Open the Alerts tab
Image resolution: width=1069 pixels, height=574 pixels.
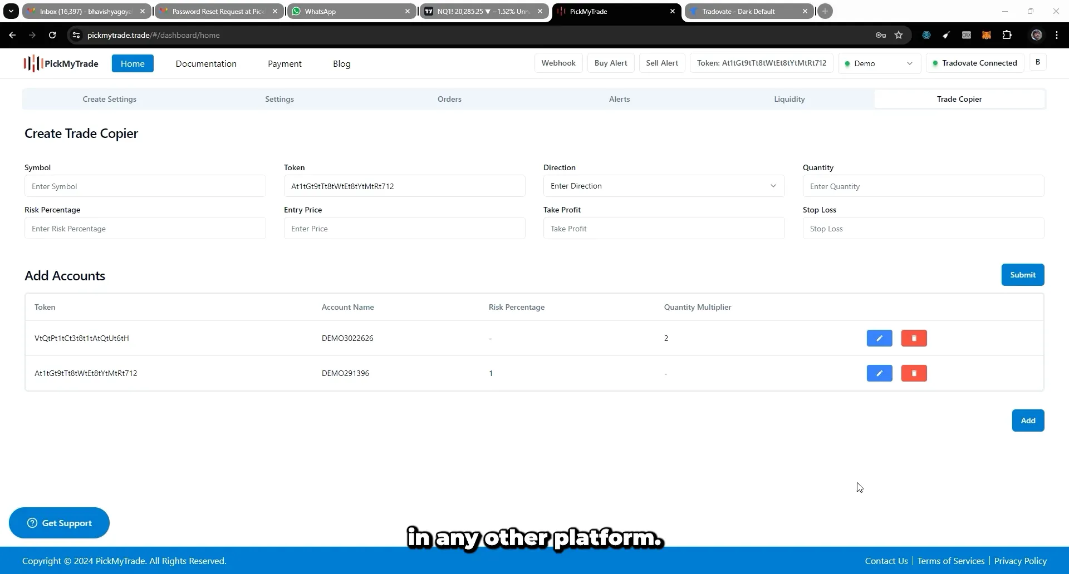(620, 99)
